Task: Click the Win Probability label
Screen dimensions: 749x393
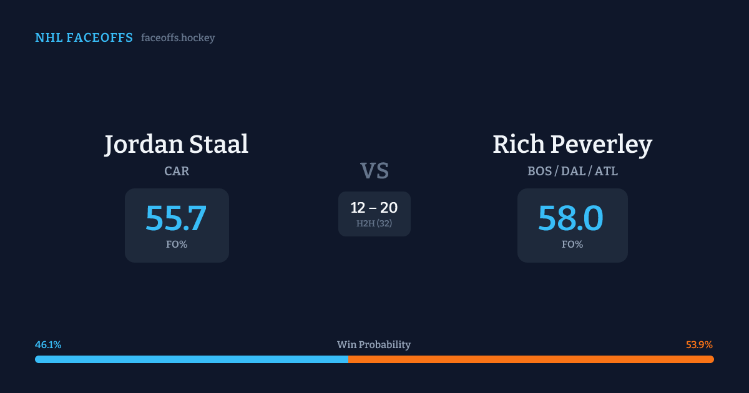Action: click(374, 345)
